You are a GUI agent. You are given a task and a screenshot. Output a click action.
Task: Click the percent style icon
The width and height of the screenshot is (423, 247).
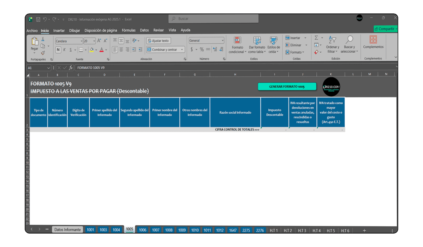[x=202, y=50]
